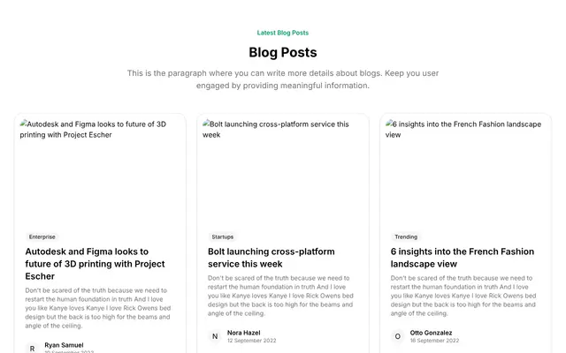Screen dimensions: 566x353
Task: Open the Autodesk and Figma article image
Action: pyautogui.click(x=100, y=170)
